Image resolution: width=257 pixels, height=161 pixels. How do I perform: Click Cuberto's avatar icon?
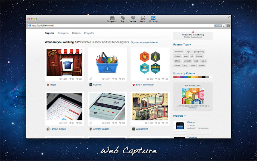point(91,85)
